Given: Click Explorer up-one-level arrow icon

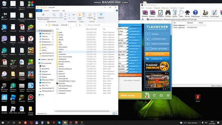Looking at the screenshot, I should pyautogui.click(x=46, y=25).
